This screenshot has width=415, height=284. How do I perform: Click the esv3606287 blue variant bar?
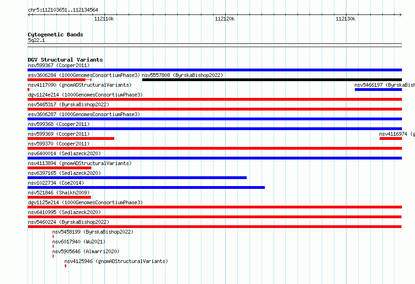pos(214,119)
